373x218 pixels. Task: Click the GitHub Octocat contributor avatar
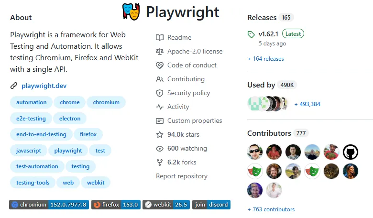coord(351,152)
